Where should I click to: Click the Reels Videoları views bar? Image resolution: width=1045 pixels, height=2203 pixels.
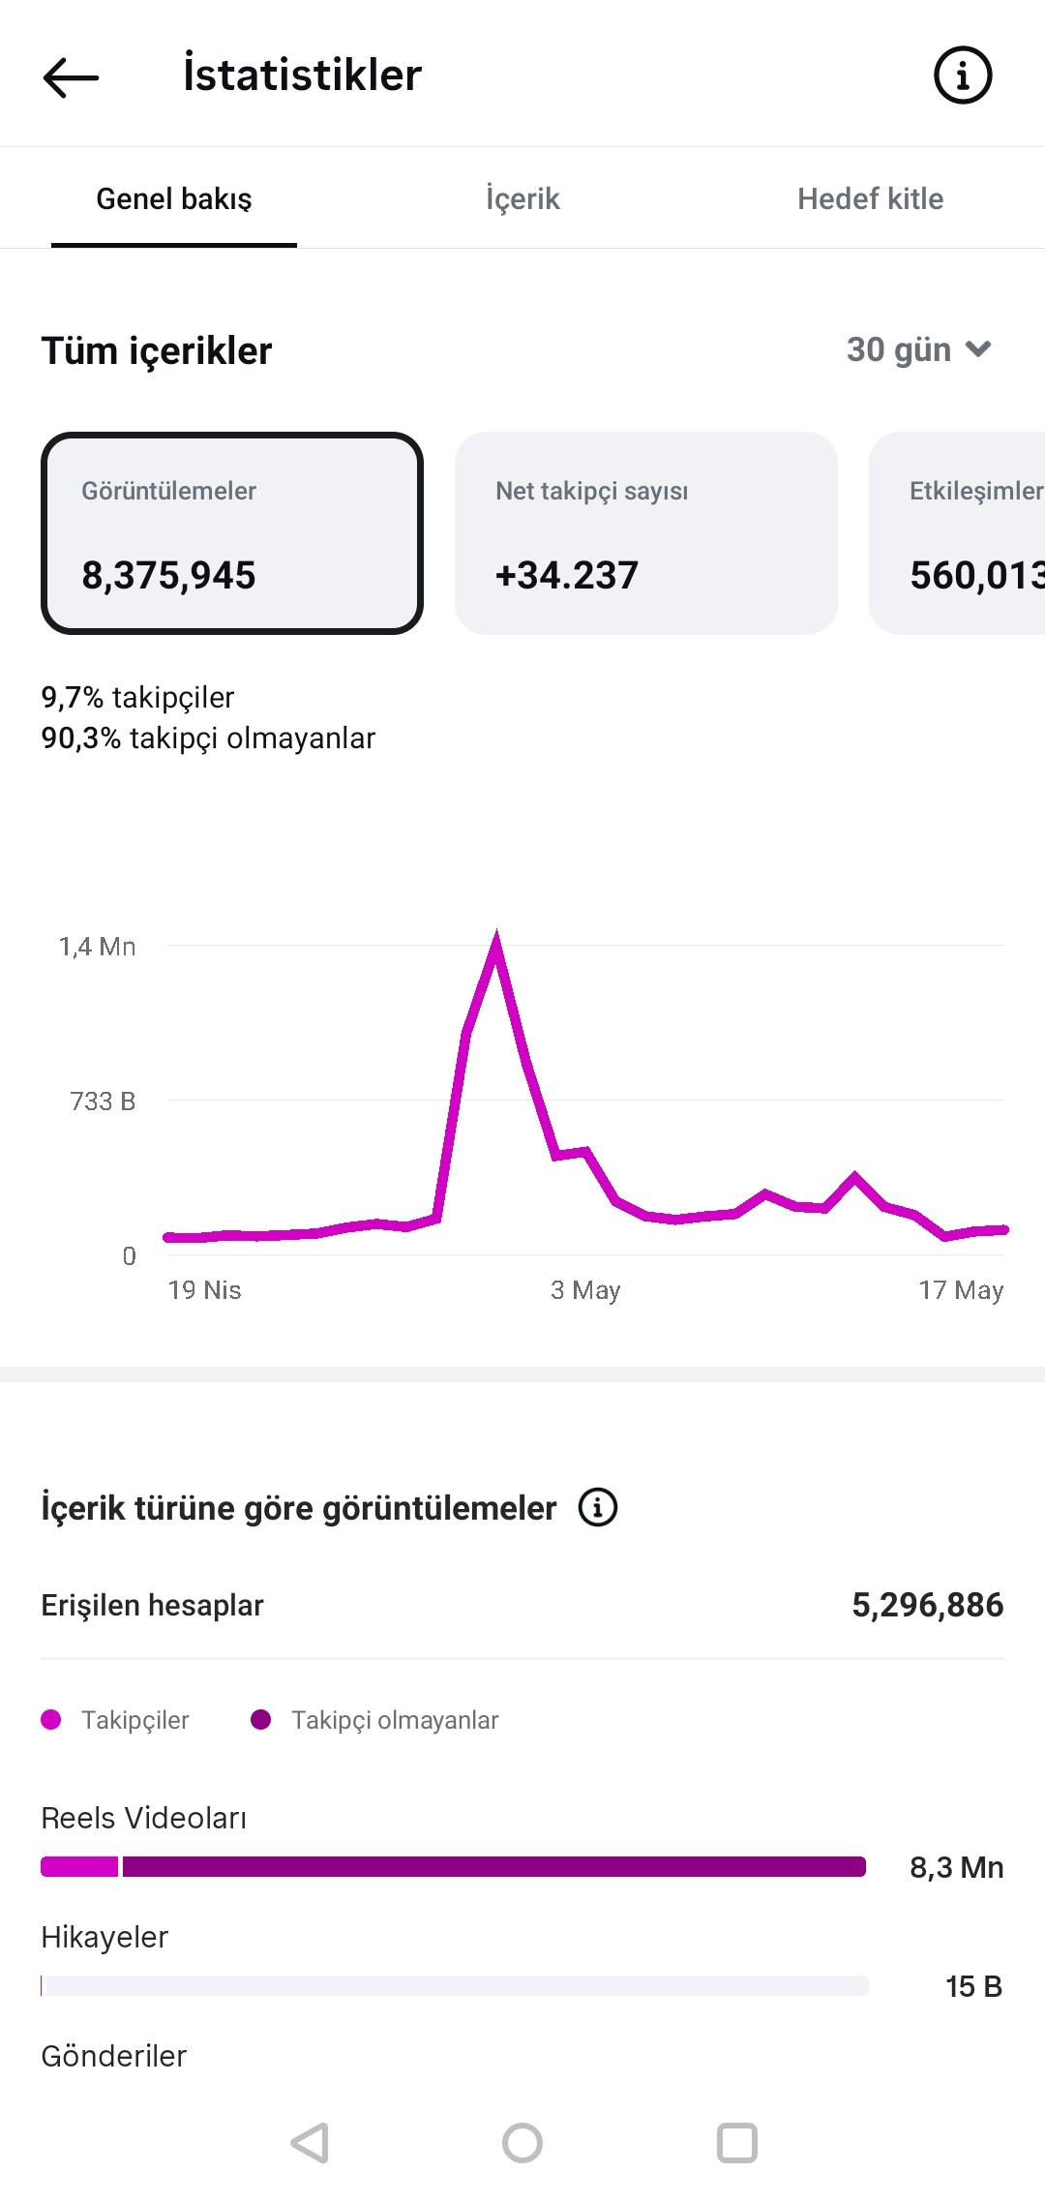click(453, 1866)
